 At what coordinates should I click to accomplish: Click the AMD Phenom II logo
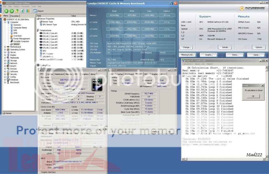[x=97, y=83]
